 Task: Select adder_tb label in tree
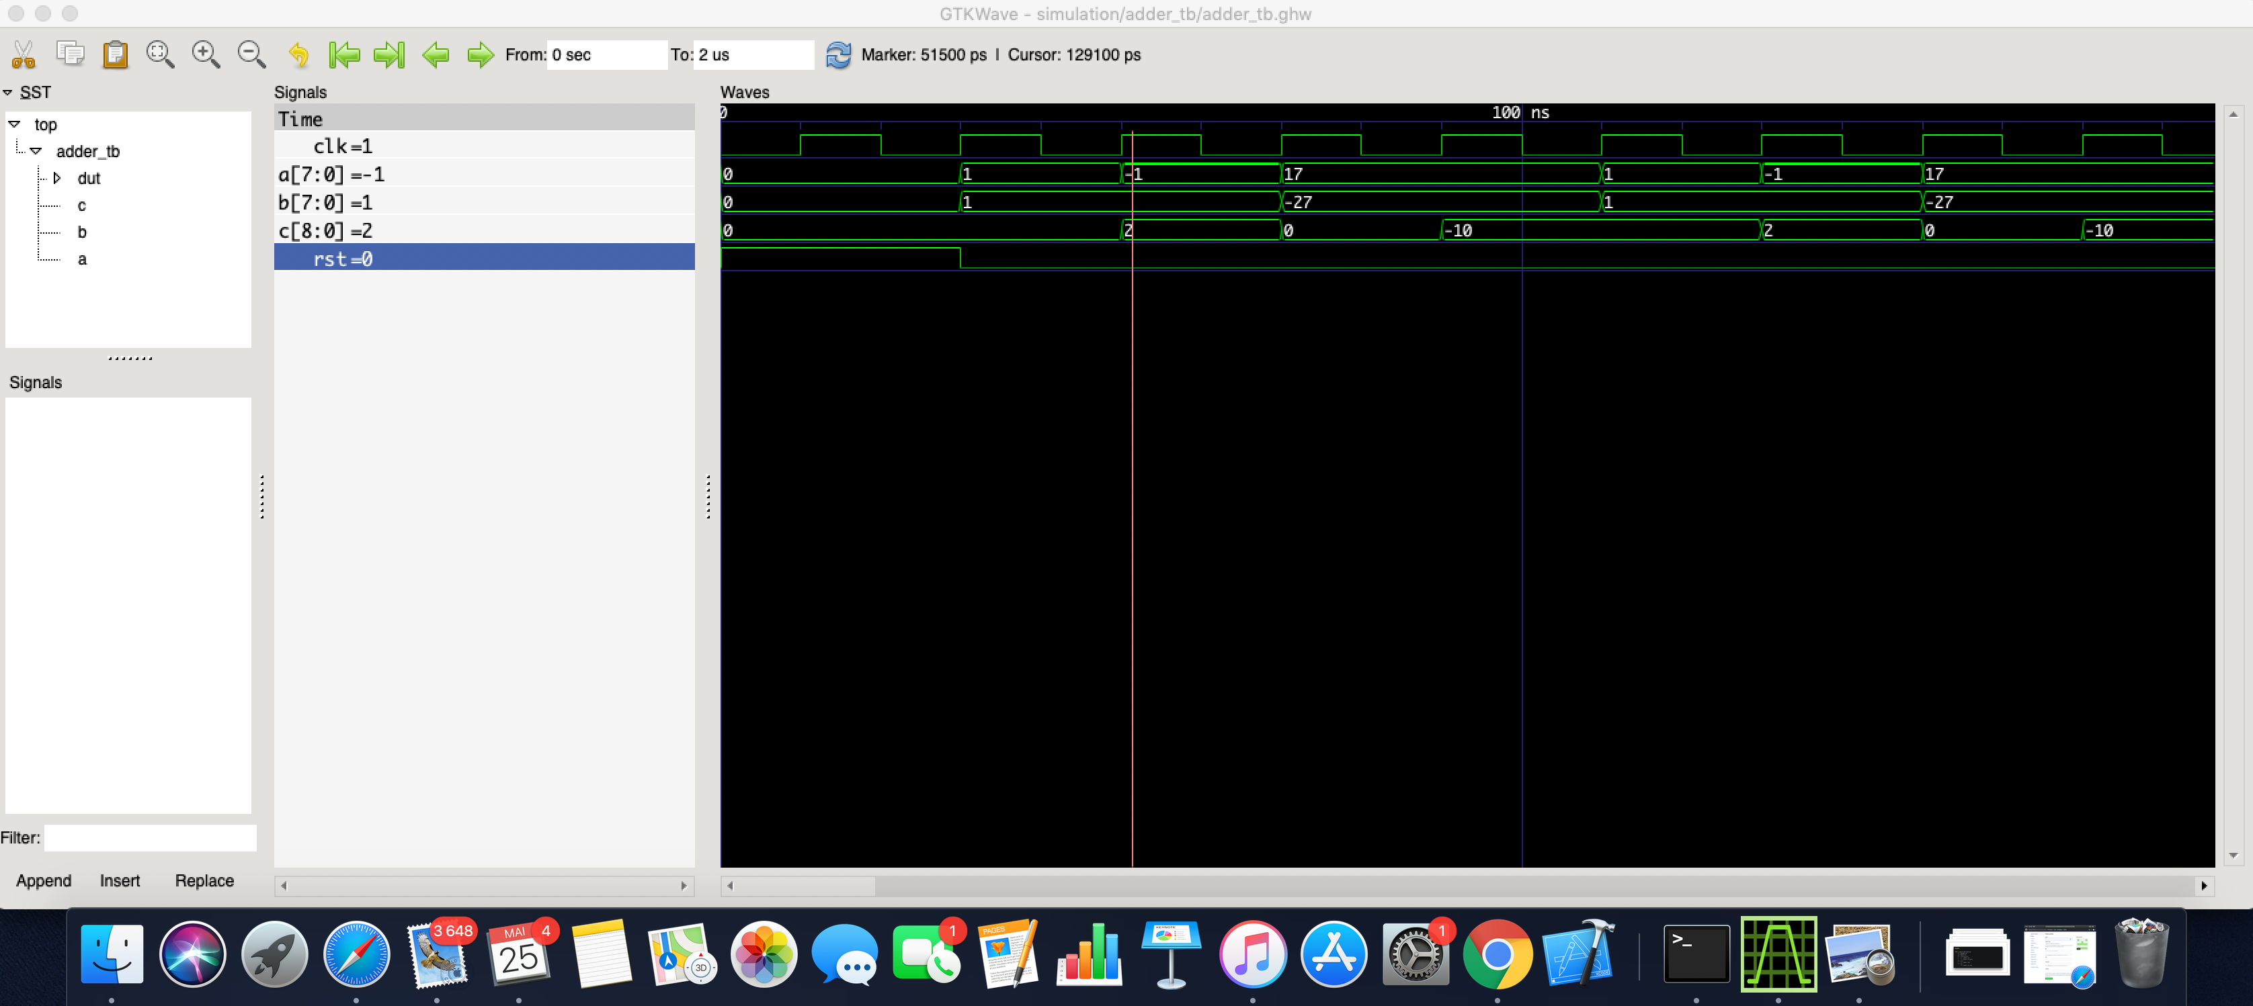[x=88, y=151]
